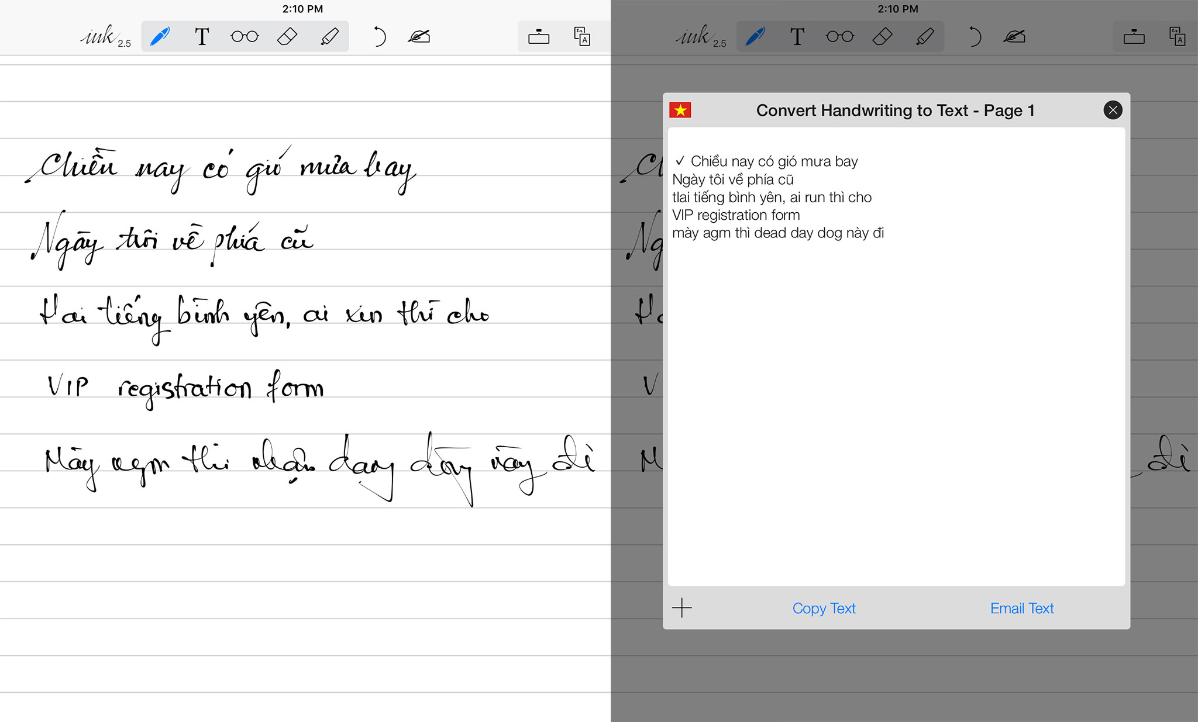Select the eraser tool in left toolbar
1198x722 pixels.
click(x=287, y=37)
